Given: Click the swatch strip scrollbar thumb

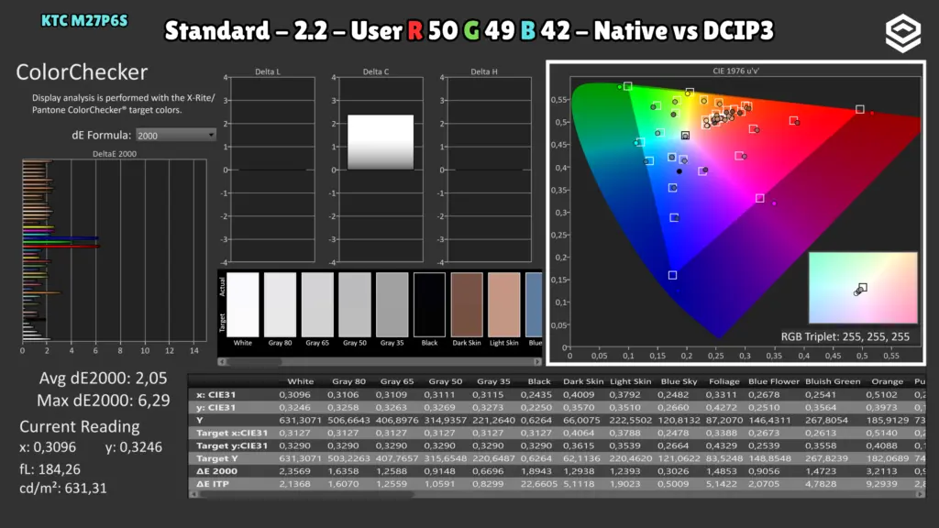Looking at the screenshot, I should [255, 361].
